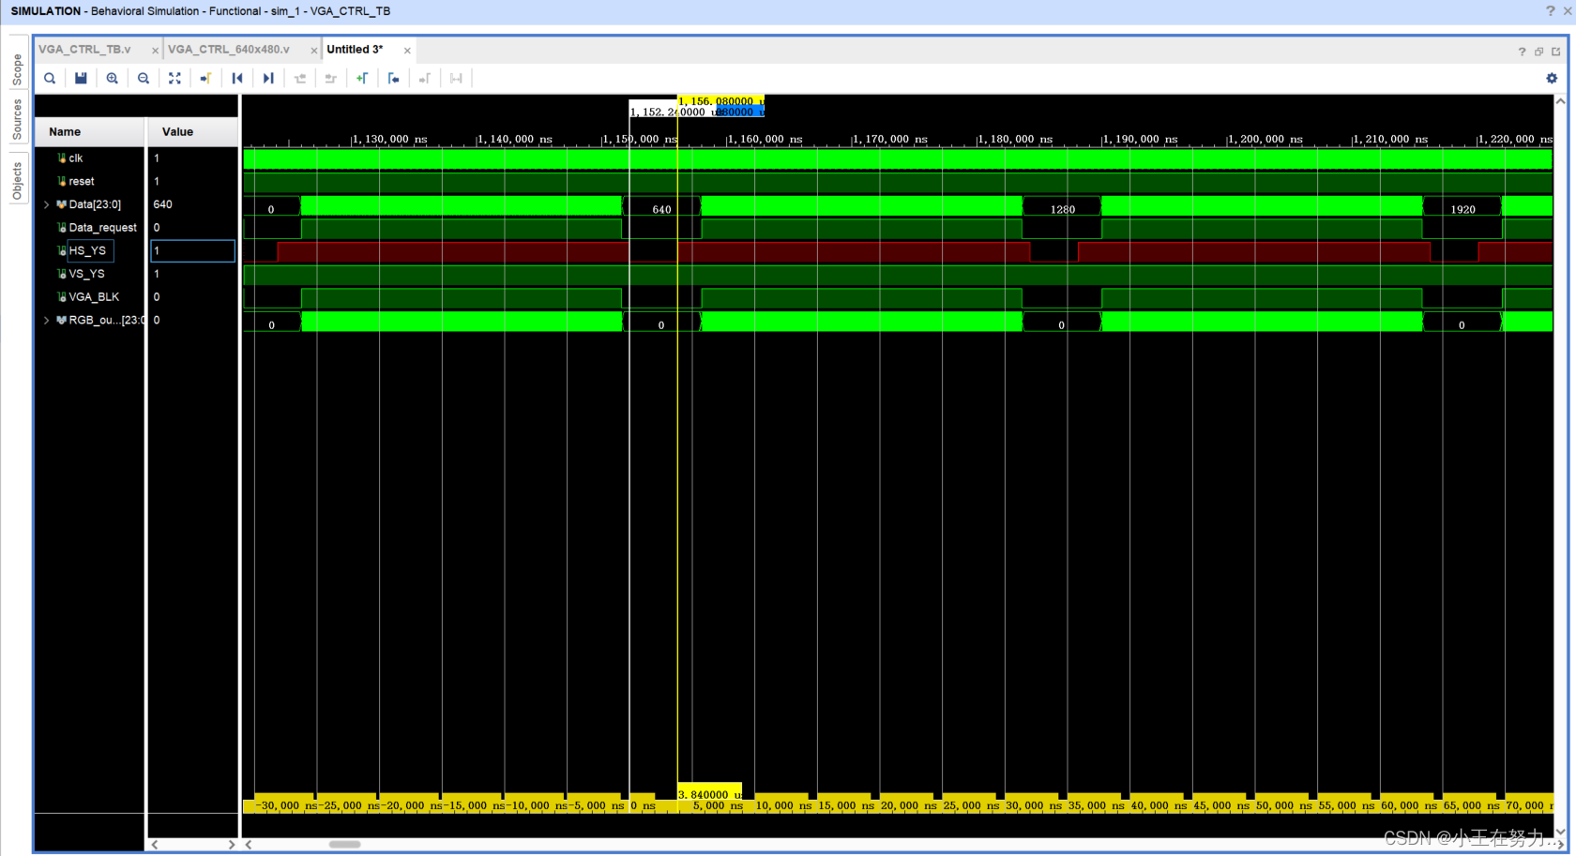Open the Objects side panel
The height and width of the screenshot is (856, 1576).
tap(17, 181)
